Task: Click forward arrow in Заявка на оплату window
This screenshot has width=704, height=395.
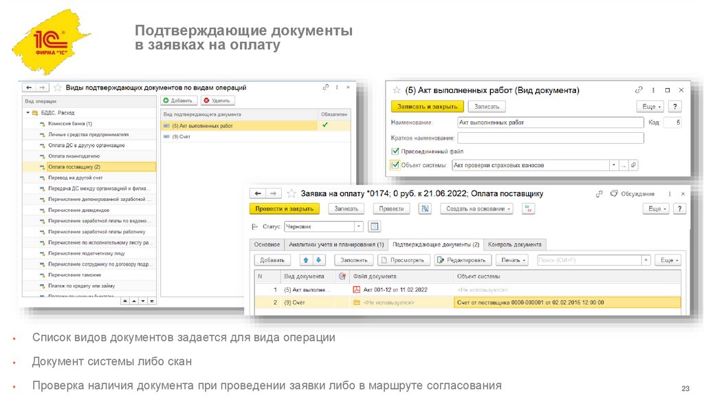Action: [x=273, y=193]
